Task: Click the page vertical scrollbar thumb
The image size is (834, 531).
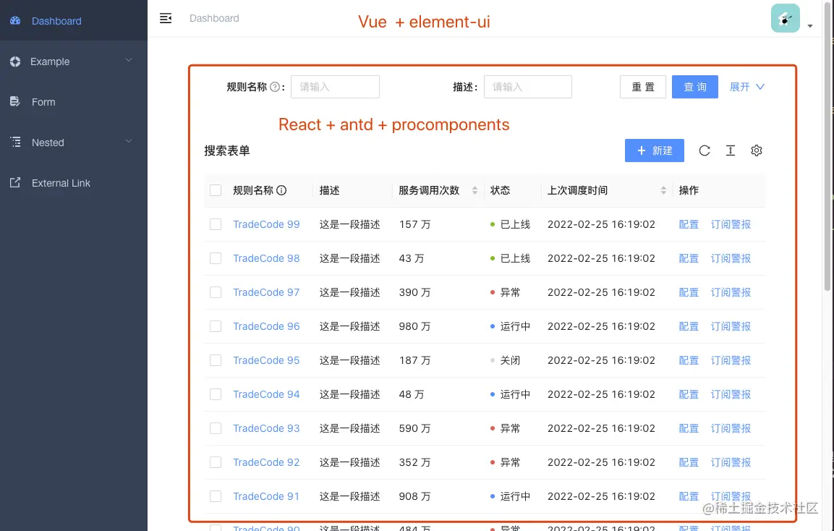Action: 827,146
